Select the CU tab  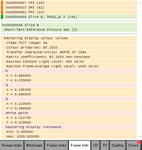tap(95, 145)
